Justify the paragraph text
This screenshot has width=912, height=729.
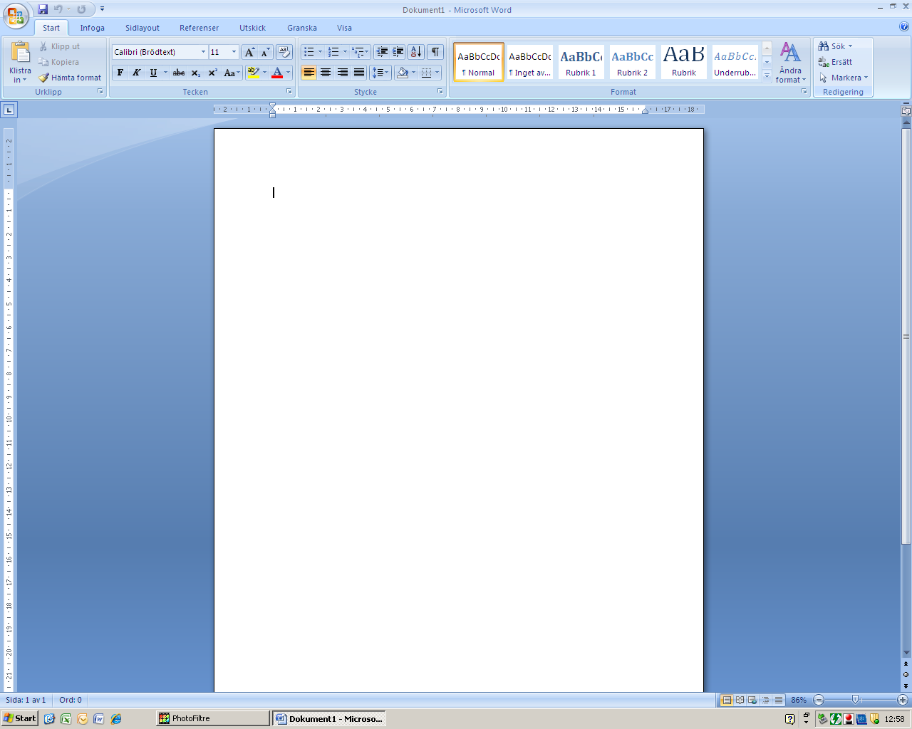point(359,73)
